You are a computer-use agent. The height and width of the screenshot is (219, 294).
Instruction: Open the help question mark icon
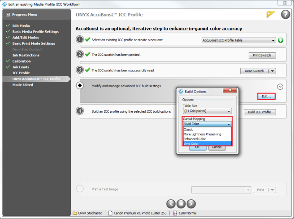pos(285,14)
